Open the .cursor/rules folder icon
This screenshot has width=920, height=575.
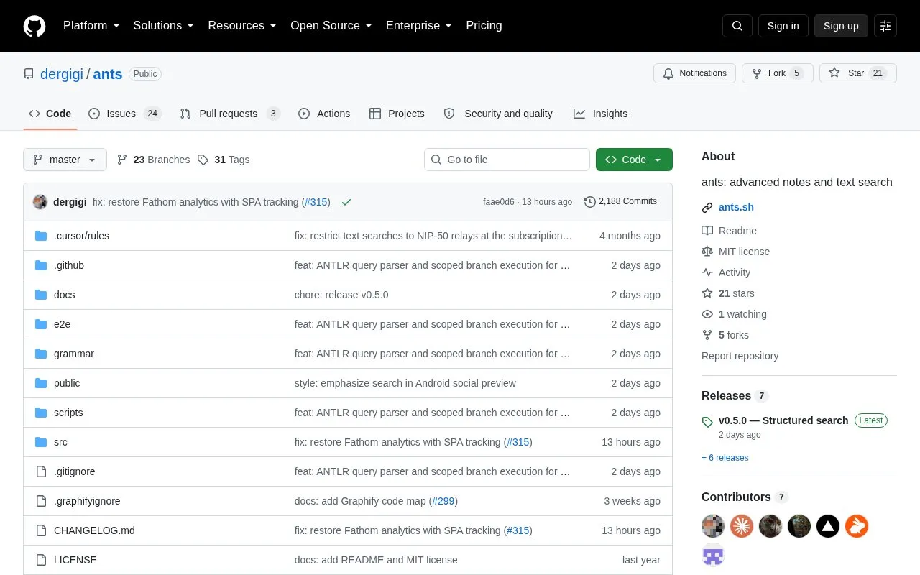41,236
